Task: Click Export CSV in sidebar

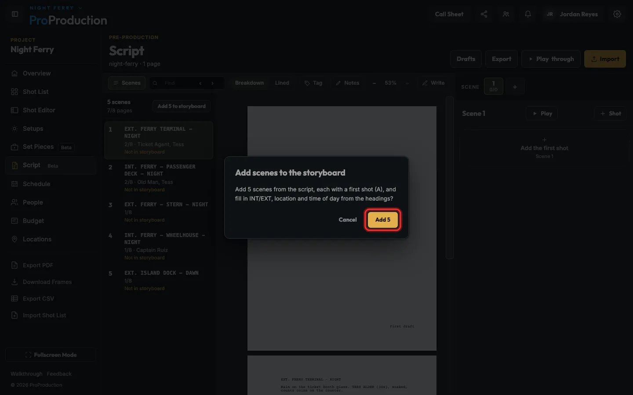Action: 51,298
